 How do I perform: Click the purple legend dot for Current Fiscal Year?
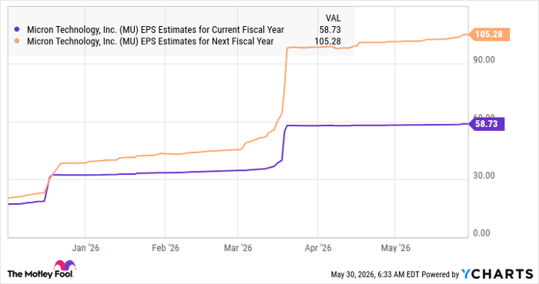click(16, 29)
